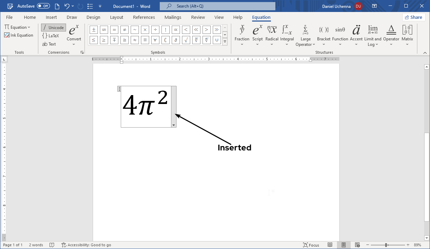
Task: Open Accessibility: Good to go checker
Action: [x=87, y=245]
